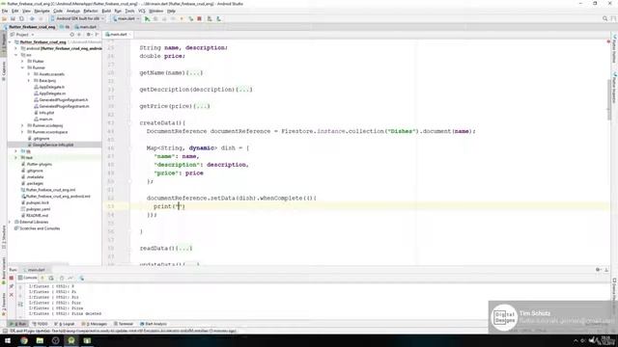
Task: Click the Run panel hot reload lightning icon
Action: click(x=42, y=278)
